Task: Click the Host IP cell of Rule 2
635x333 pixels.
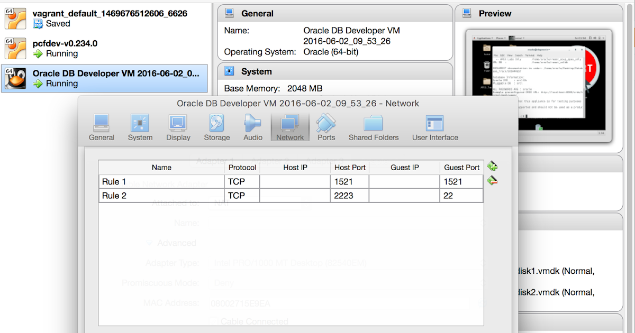Action: click(295, 196)
